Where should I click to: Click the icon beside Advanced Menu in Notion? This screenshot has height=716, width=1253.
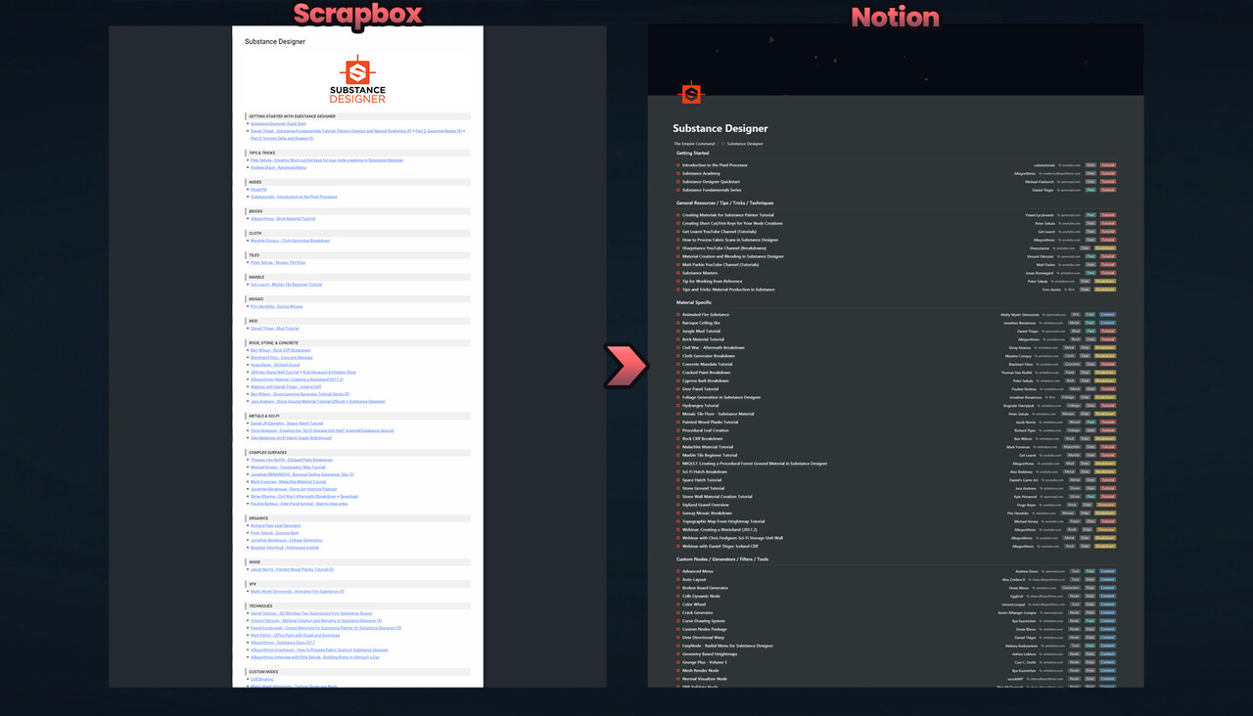pyautogui.click(x=677, y=571)
